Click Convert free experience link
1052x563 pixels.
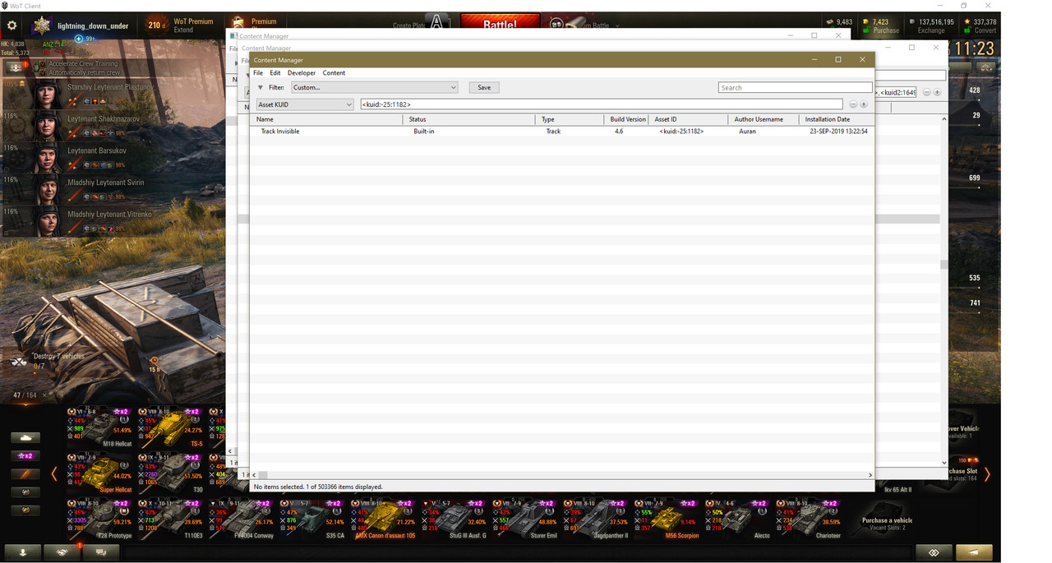click(x=985, y=30)
